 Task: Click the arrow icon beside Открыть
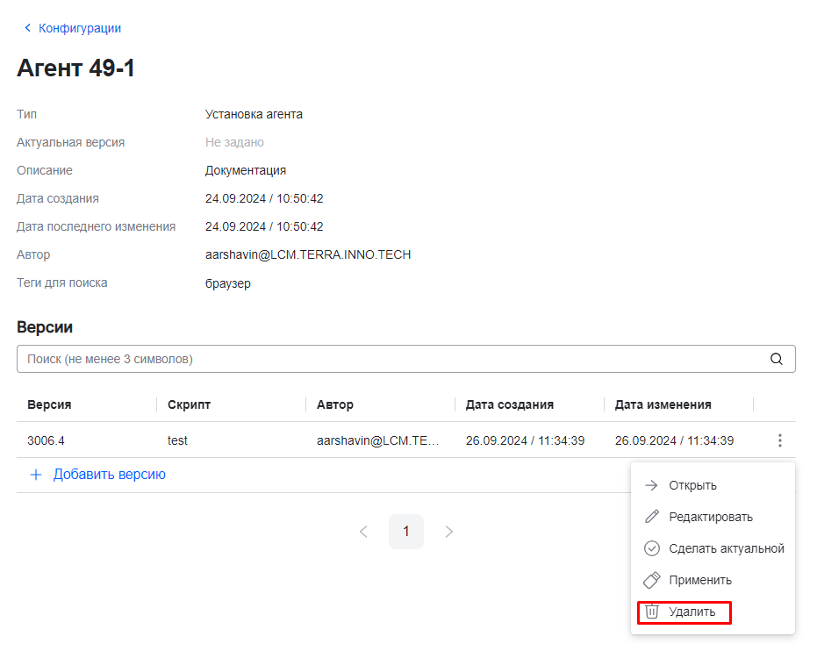point(651,485)
